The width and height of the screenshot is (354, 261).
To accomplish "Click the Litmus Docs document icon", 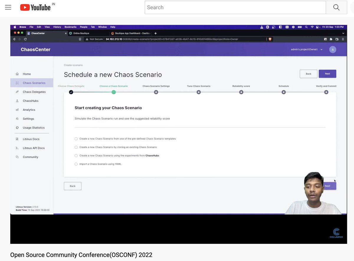I will [x=17, y=139].
